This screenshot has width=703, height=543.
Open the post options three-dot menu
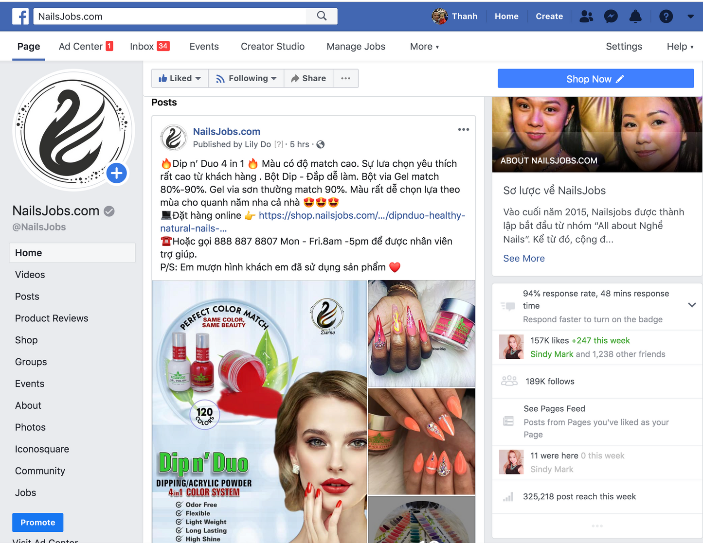coord(464,129)
